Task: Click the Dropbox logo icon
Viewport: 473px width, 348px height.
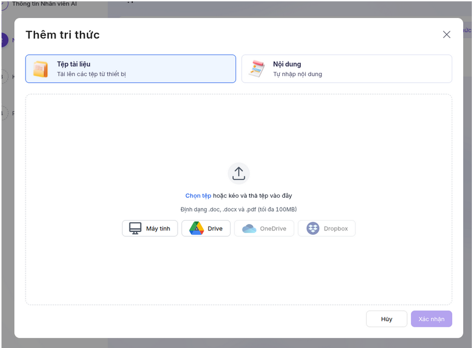Action: pos(313,229)
